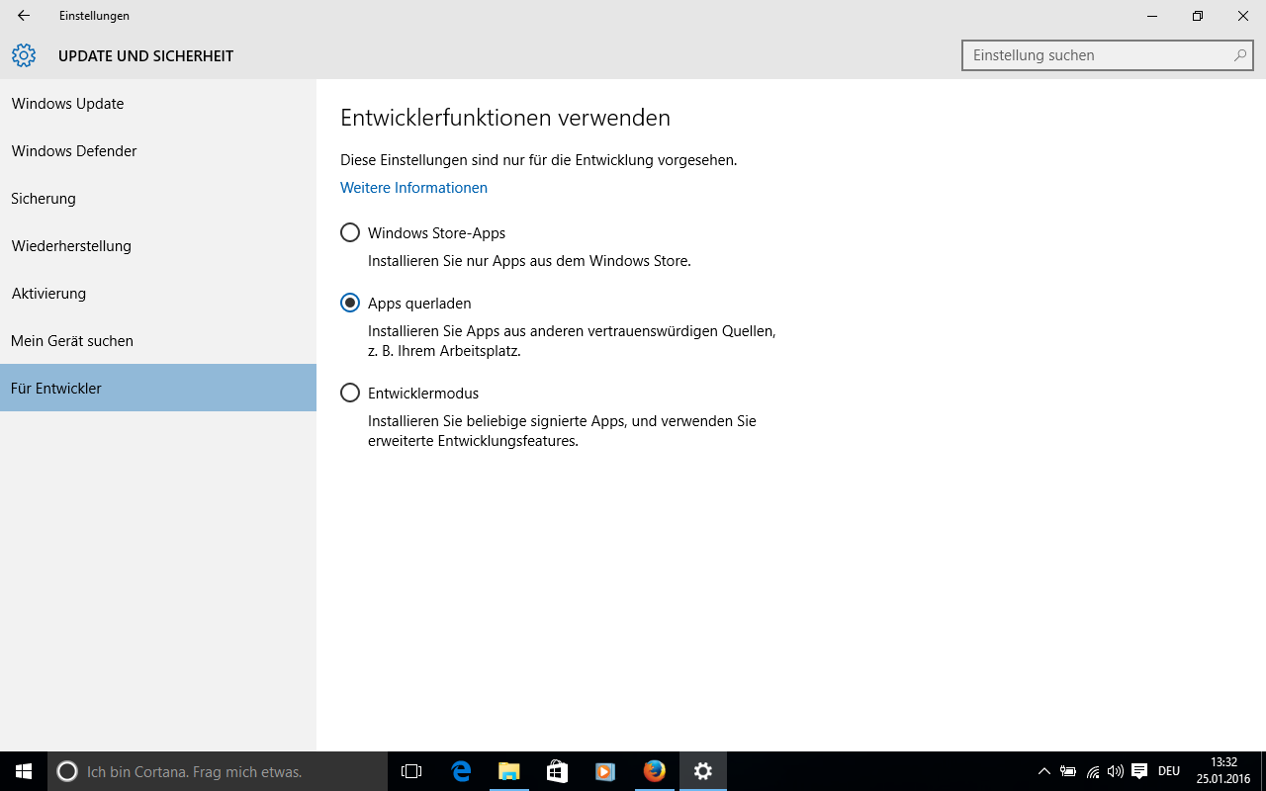This screenshot has height=791, width=1266.
Task: Open File Explorer from taskbar
Action: 508,771
